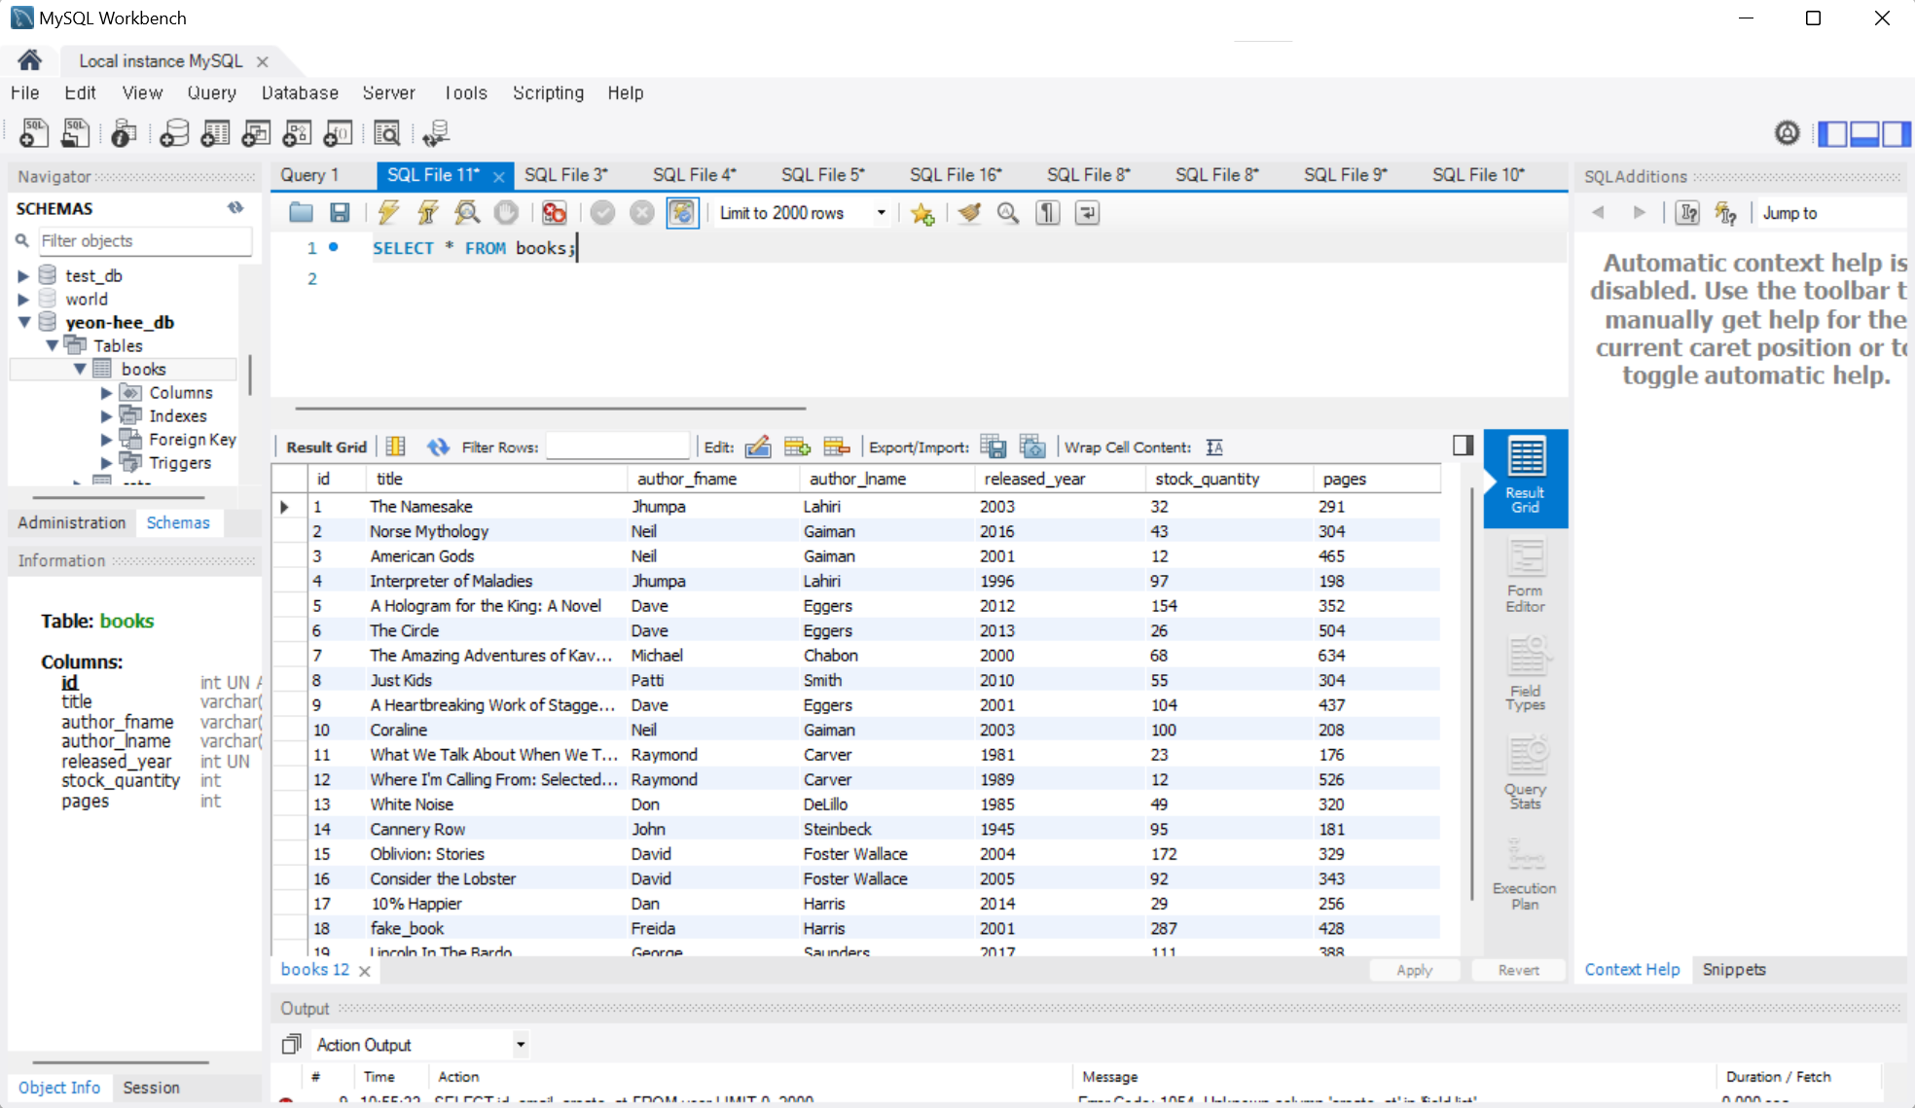Image resolution: width=1915 pixels, height=1108 pixels.
Task: Toggle continue-on-error execution mode
Action: [x=555, y=213]
